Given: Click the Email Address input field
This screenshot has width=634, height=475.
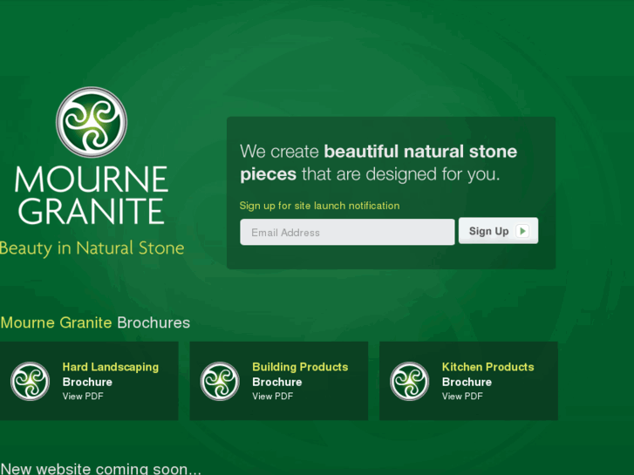Looking at the screenshot, I should 347,232.
